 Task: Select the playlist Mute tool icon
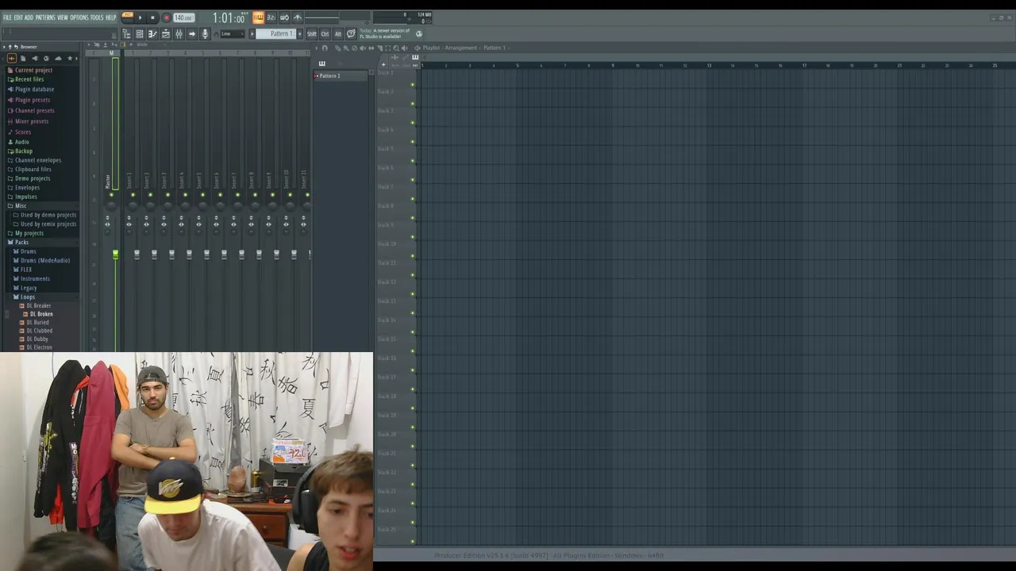coord(363,48)
